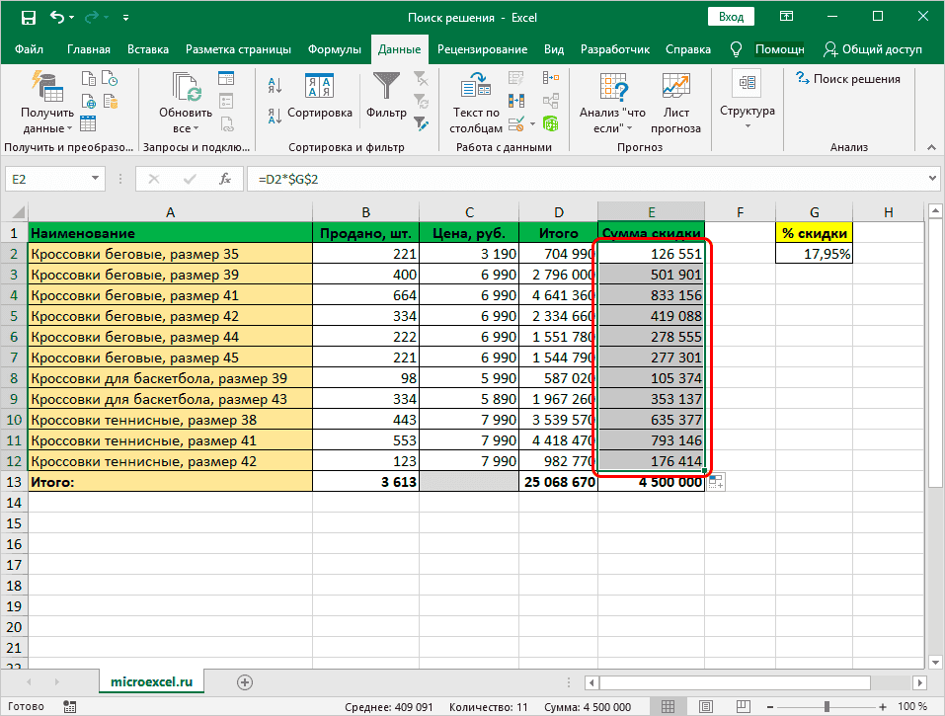Switch to Page Layout view
The image size is (945, 716).
705,707
